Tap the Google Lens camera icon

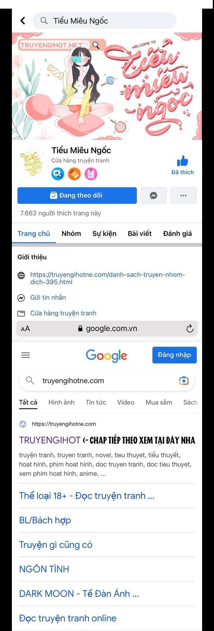click(x=184, y=381)
